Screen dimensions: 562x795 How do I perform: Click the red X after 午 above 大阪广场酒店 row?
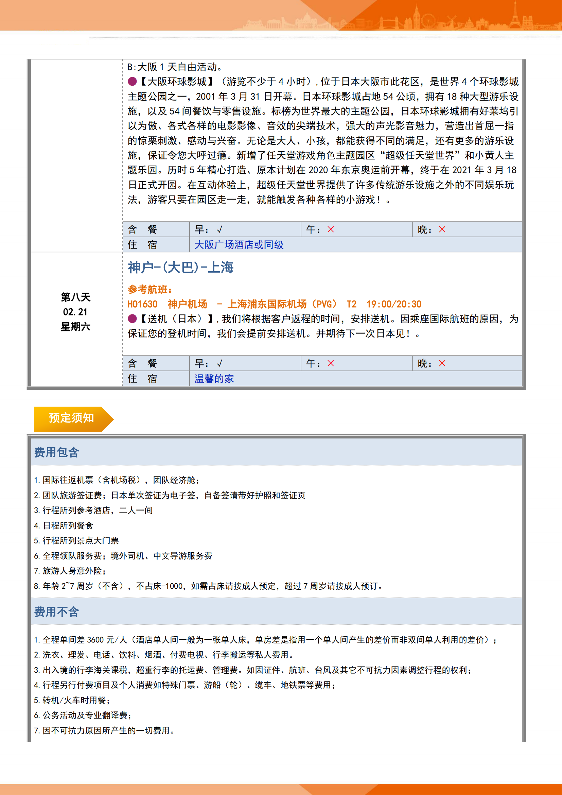tap(331, 229)
